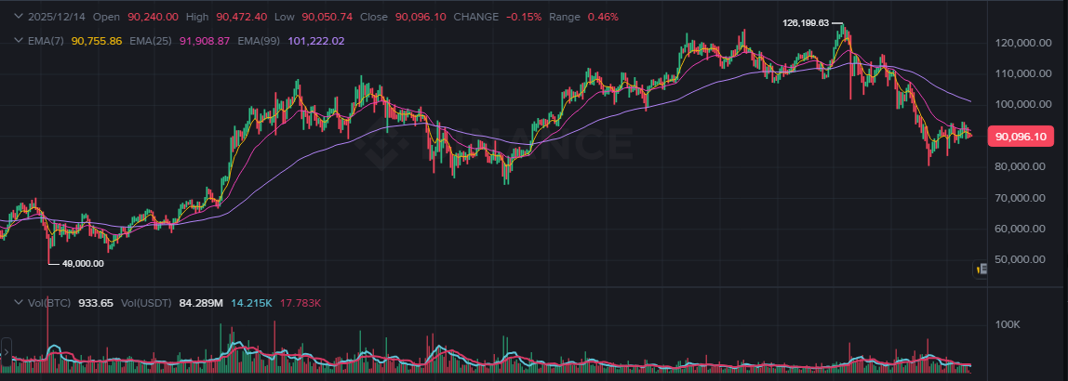The image size is (1068, 381).
Task: Collapse the EMA indicator legend chevron
Action: click(18, 41)
